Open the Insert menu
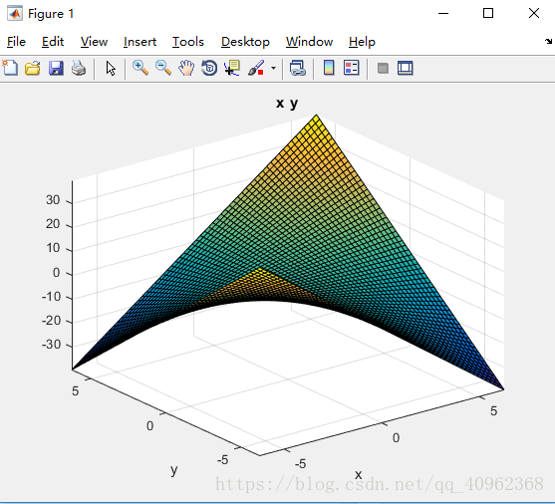This screenshot has height=504, width=555. [139, 42]
